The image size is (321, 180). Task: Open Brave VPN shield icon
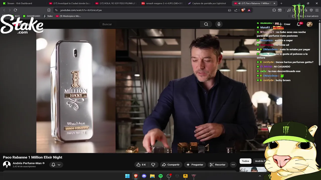click(311, 10)
